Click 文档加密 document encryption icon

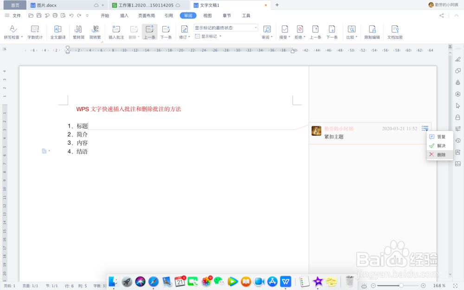click(395, 32)
